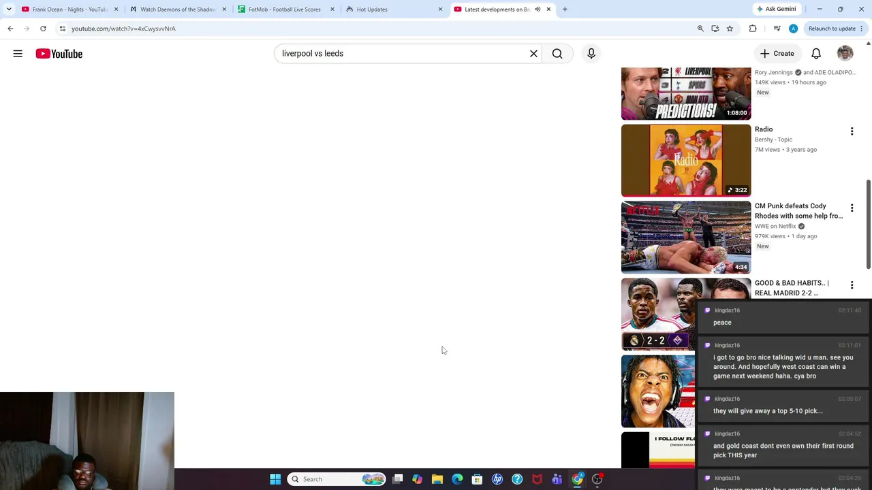Expand the tab search dropdown arrow
The image size is (872, 490).
coord(9,10)
